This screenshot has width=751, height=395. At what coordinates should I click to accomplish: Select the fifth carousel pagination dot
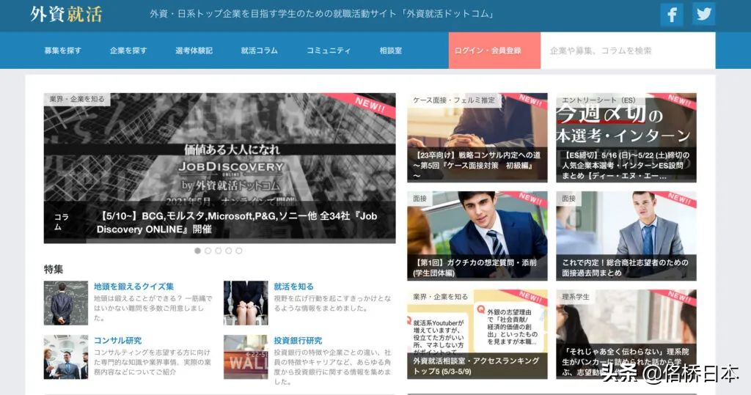point(238,251)
